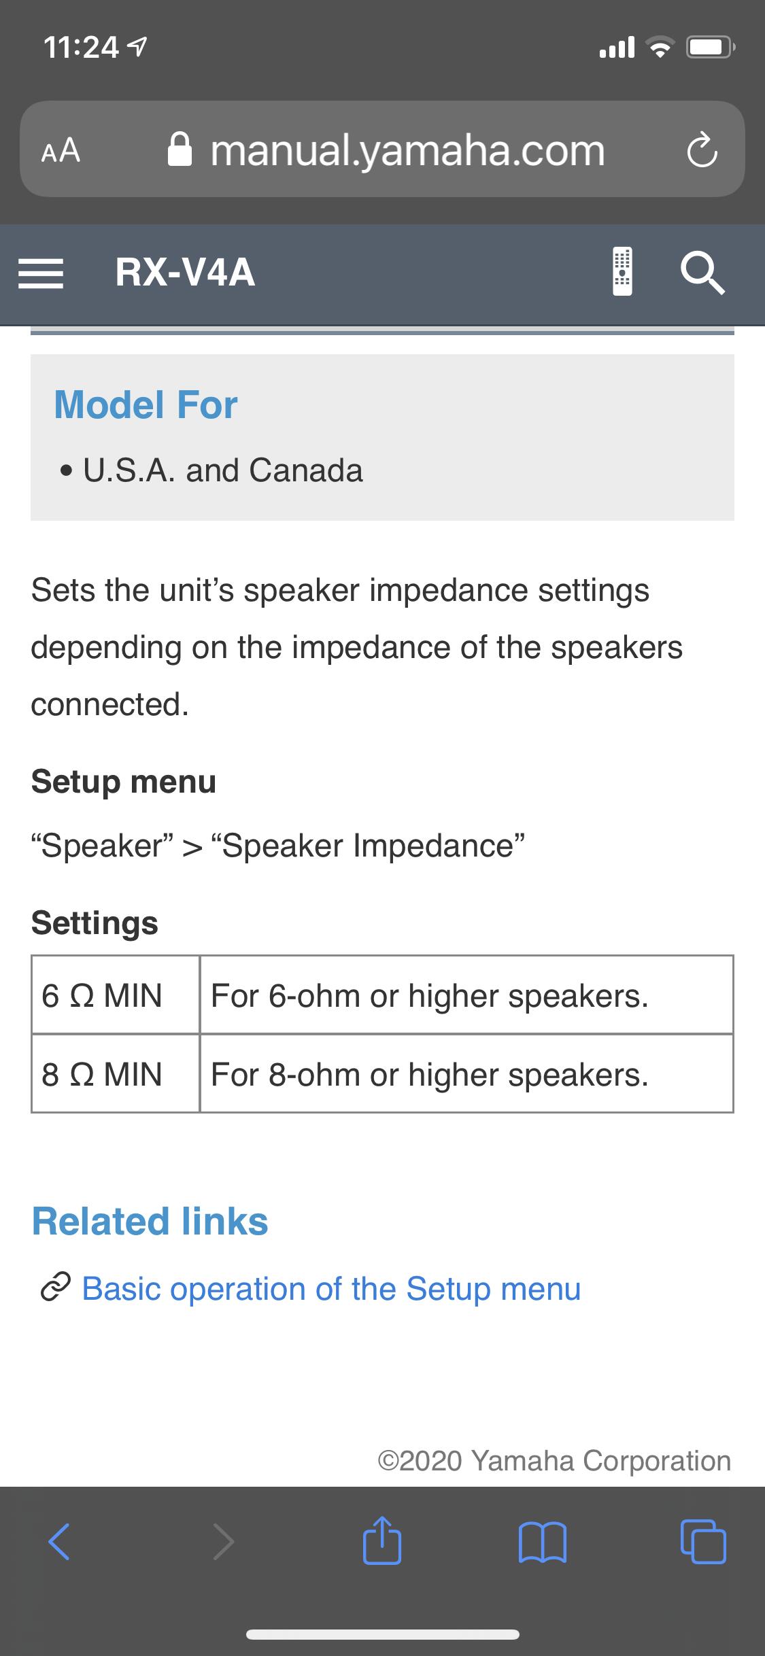Show open tabs in Safari

[x=703, y=1540]
